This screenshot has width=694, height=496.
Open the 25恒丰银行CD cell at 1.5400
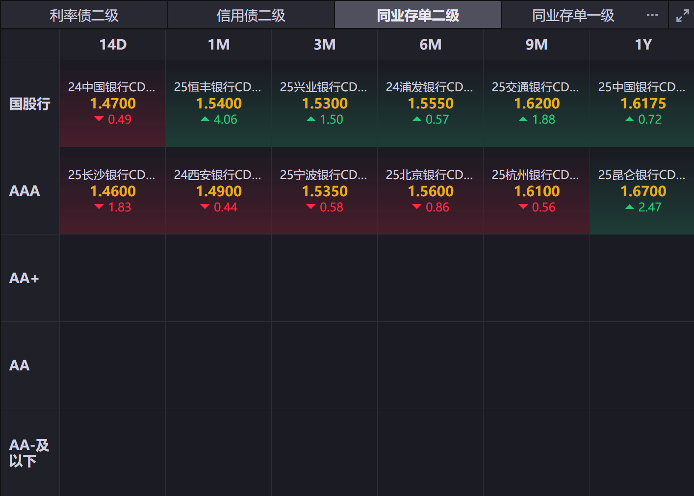pyautogui.click(x=219, y=104)
